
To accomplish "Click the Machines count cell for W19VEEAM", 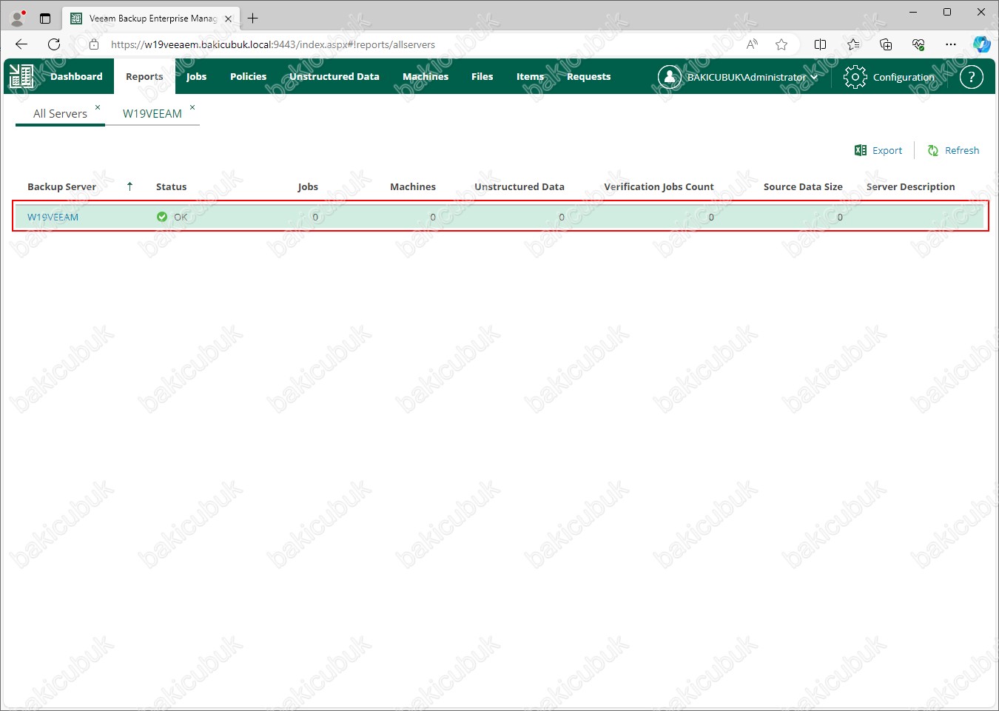I will (x=433, y=217).
